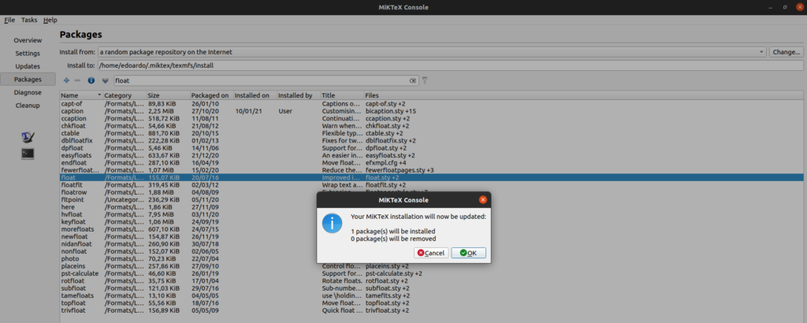Select the placeins package row

point(432,266)
